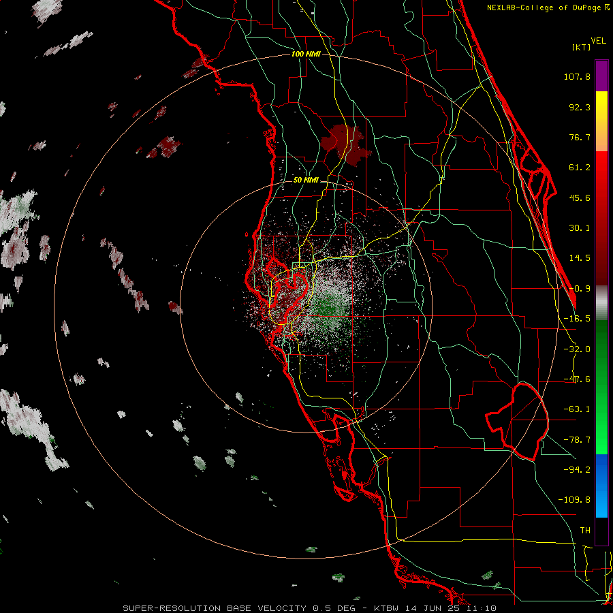Screen dimensions: 613x613
Task: Pick the purple segment of velocity bar
Action: pos(601,76)
